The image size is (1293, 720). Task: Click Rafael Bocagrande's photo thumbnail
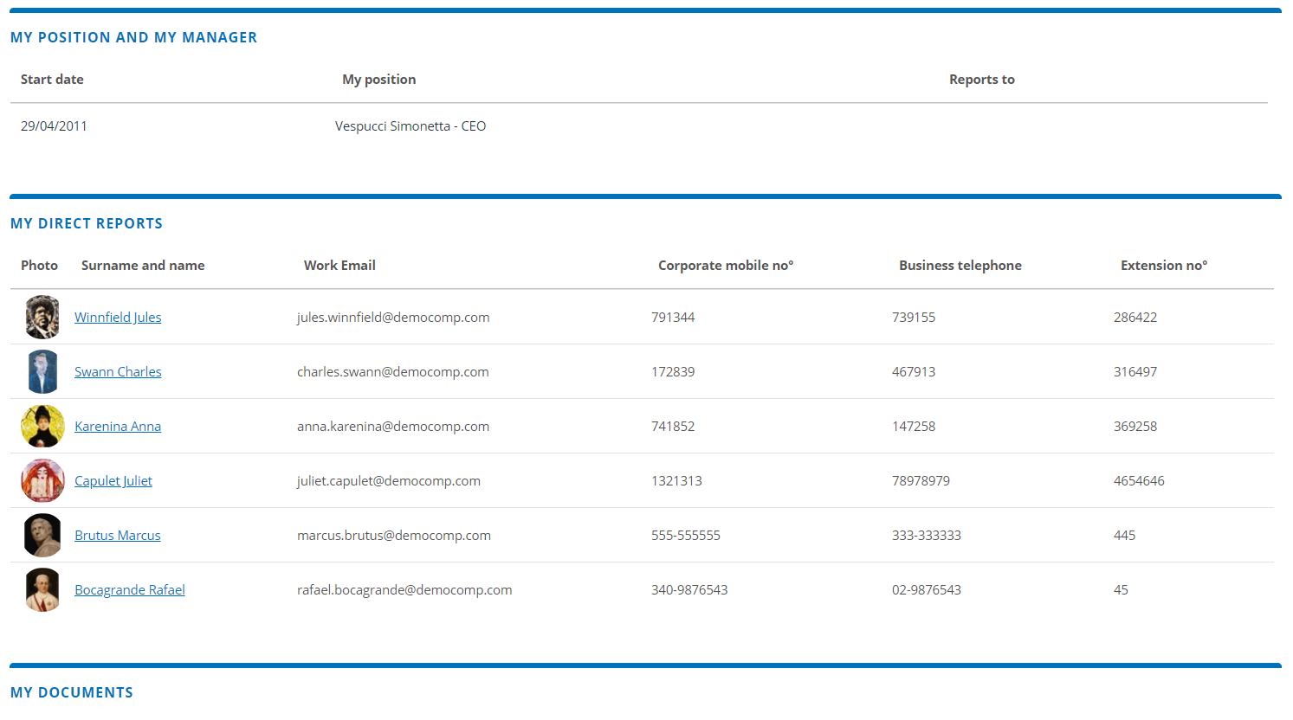(x=42, y=589)
